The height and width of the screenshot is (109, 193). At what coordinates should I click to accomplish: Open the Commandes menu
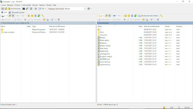pyautogui.click(x=26, y=5)
